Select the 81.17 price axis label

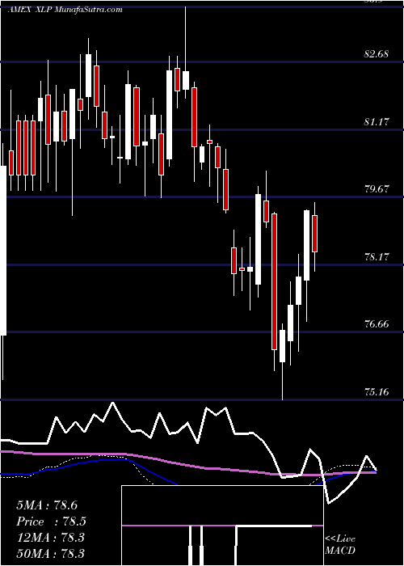click(377, 122)
